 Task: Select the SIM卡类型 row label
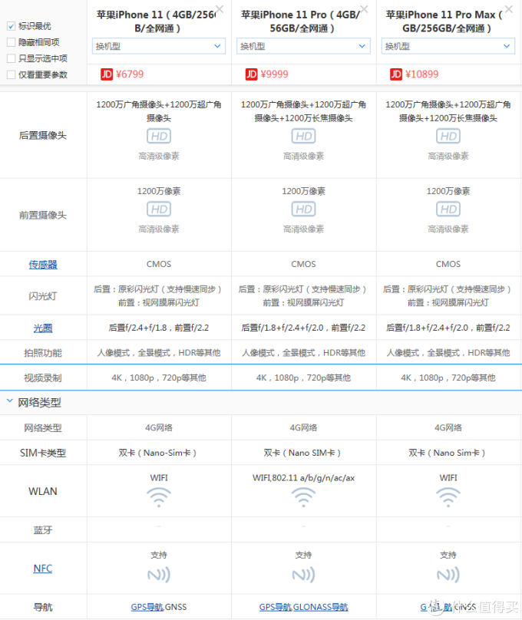click(x=43, y=453)
